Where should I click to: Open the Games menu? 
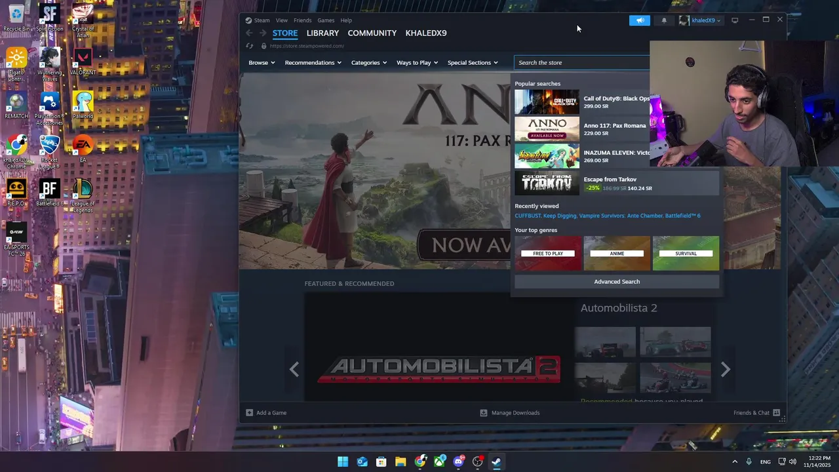(x=326, y=20)
